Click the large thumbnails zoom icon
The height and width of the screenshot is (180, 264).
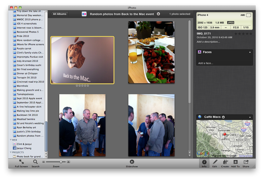[x=68, y=162]
